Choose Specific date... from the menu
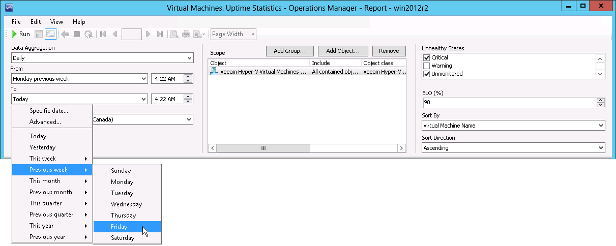The width and height of the screenshot is (616, 246). [x=52, y=111]
